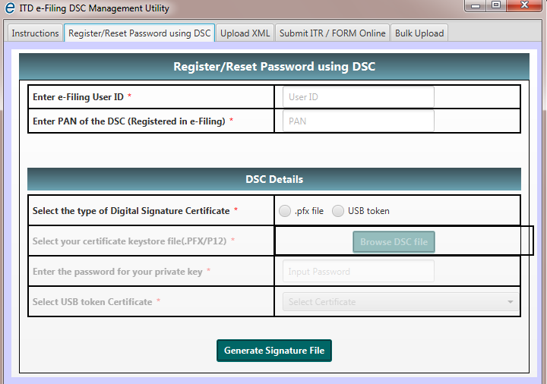Choose the .pfx file radio option
This screenshot has width=547, height=384.
coord(285,211)
